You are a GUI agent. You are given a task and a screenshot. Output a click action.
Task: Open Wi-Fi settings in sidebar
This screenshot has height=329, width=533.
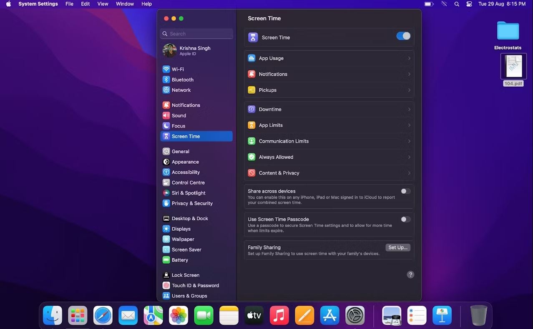coord(166,69)
